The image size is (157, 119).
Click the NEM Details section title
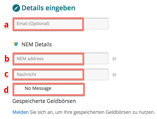37,45
